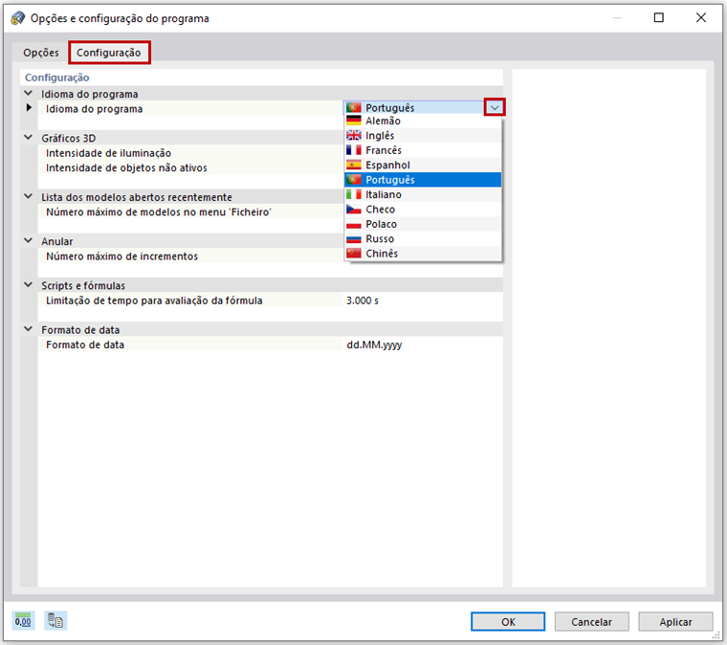The width and height of the screenshot is (727, 645).
Task: Select Intensidade de objetos não ativos row
Action: [190, 167]
